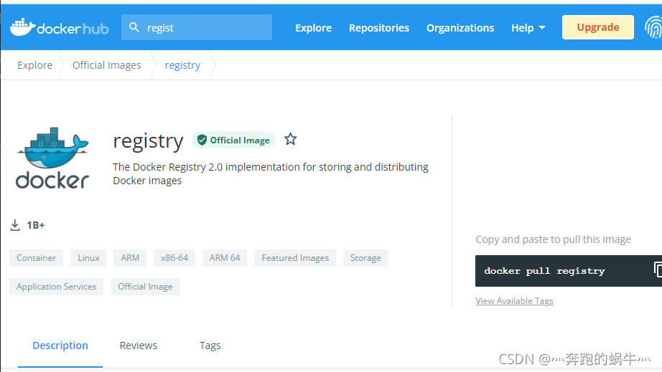This screenshot has width=662, height=372.
Task: Click the 1B+ downloads text
Action: tap(35, 225)
